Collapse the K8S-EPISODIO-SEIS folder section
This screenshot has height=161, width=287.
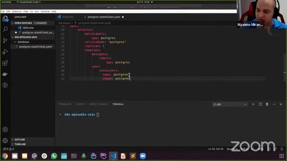click(x=13, y=37)
